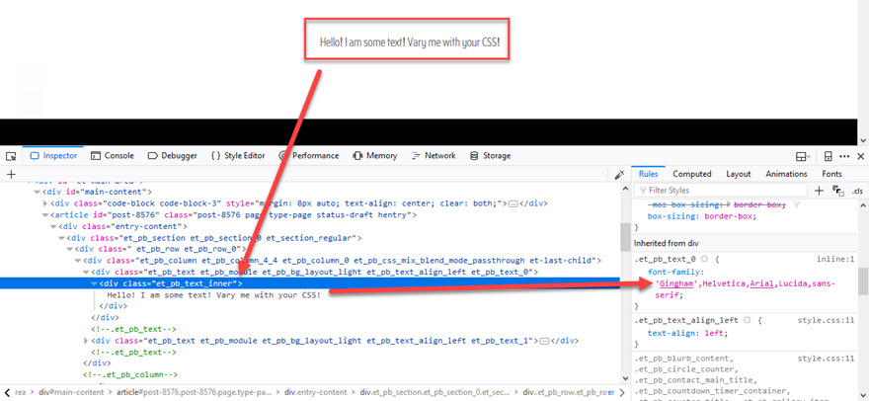Collapse the et_pb_row_0 div node
Image resolution: width=869 pixels, height=401 pixels.
point(69,249)
